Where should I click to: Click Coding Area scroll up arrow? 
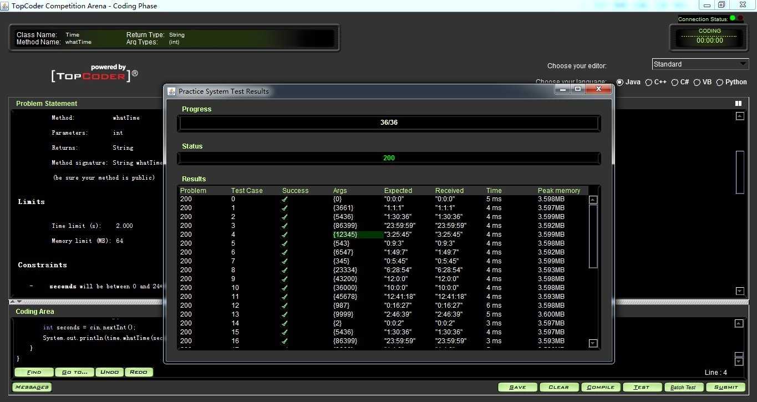[738, 323]
